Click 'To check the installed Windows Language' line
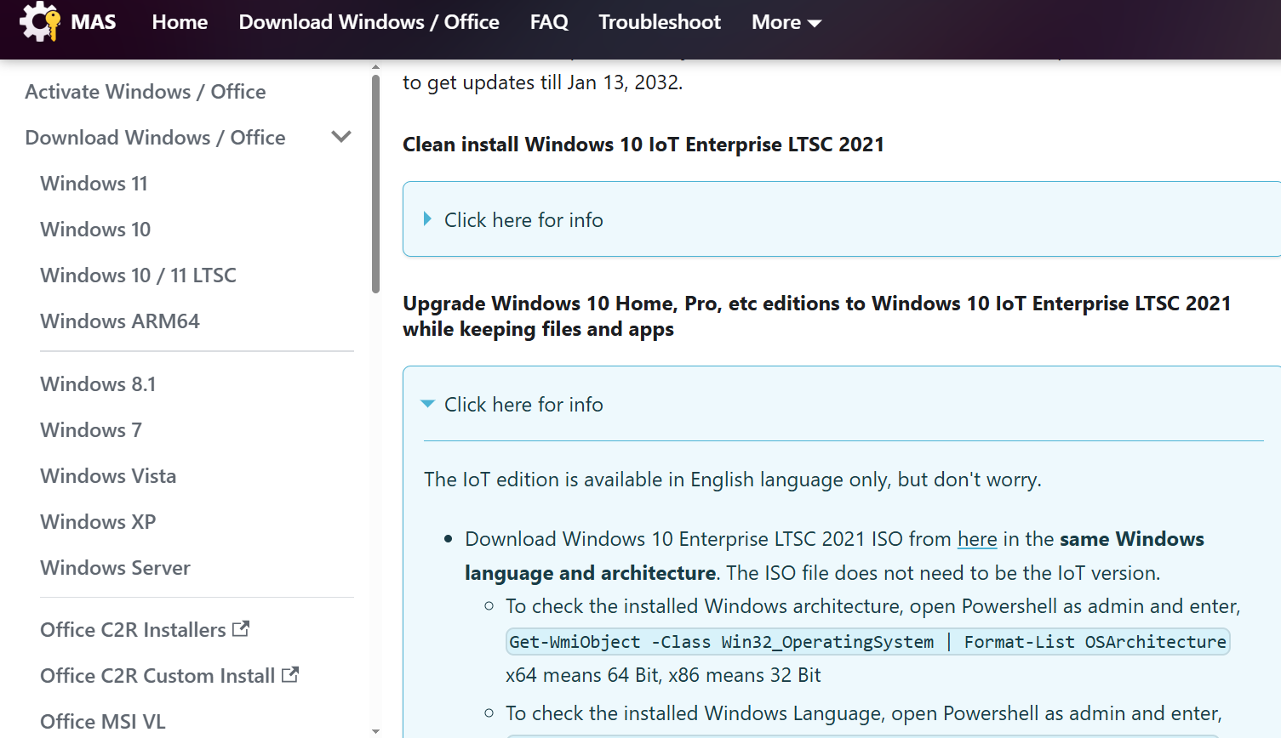Image resolution: width=1281 pixels, height=738 pixels. [x=864, y=713]
